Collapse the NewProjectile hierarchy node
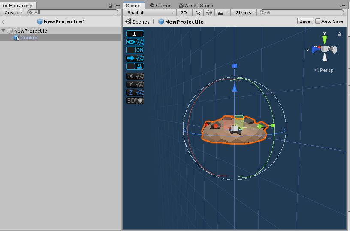This screenshot has width=350, height=231. (4, 31)
